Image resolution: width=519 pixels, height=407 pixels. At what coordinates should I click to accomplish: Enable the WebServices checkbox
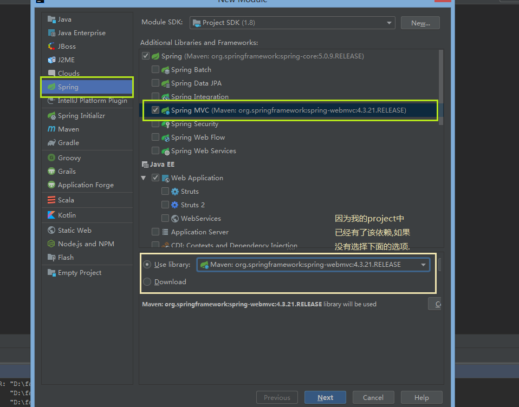[165, 218]
